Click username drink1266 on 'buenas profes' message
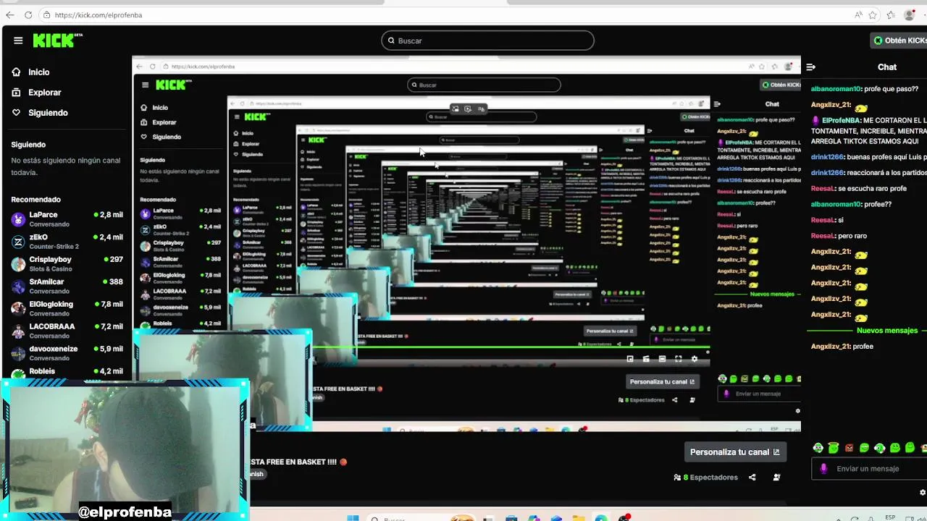This screenshot has height=521, width=927. tap(827, 157)
